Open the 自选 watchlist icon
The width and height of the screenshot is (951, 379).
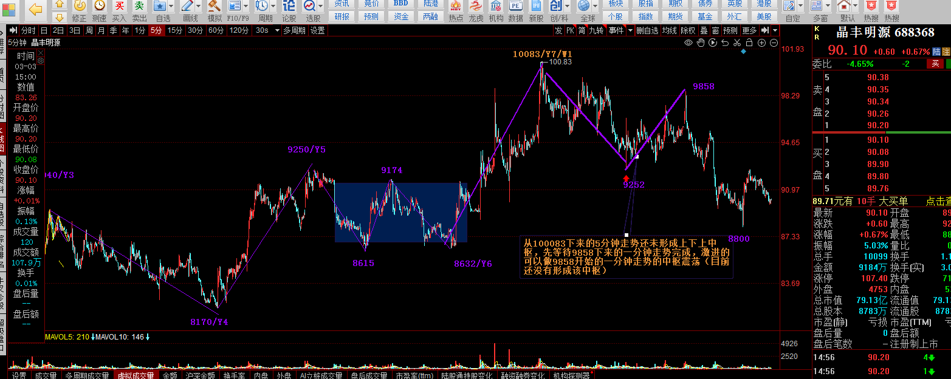click(160, 6)
